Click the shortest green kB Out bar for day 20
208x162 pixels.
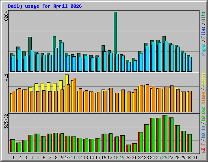click(x=129, y=148)
